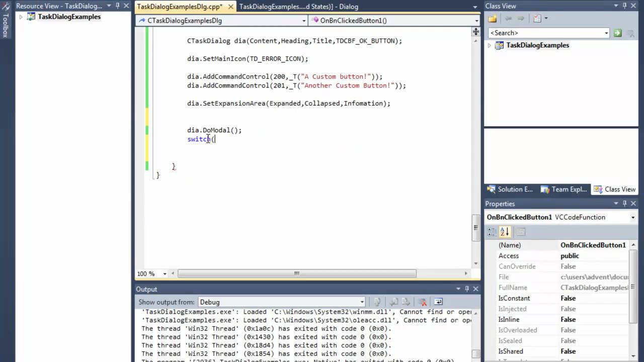Click the Clear All icon in Output toolbar
The width and height of the screenshot is (644, 362).
423,302
